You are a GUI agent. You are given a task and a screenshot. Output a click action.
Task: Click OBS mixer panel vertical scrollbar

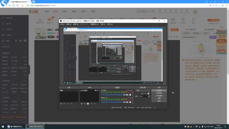(x=133, y=97)
